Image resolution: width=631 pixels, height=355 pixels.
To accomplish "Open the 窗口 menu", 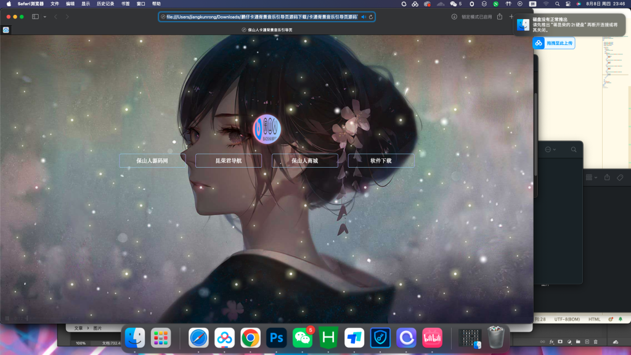I will coord(141,4).
